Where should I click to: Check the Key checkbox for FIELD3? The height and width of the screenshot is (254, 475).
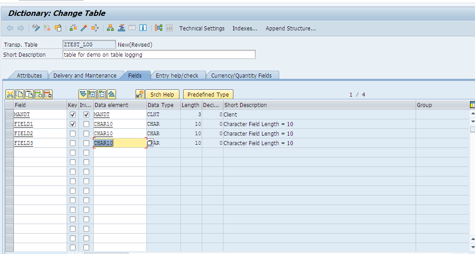73,143
